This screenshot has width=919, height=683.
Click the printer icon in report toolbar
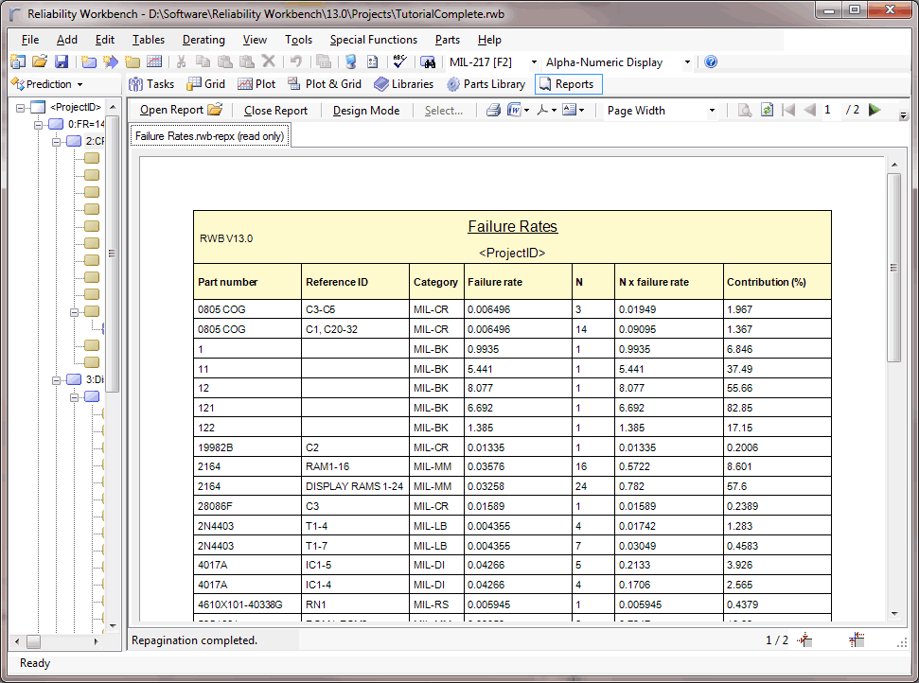[493, 111]
